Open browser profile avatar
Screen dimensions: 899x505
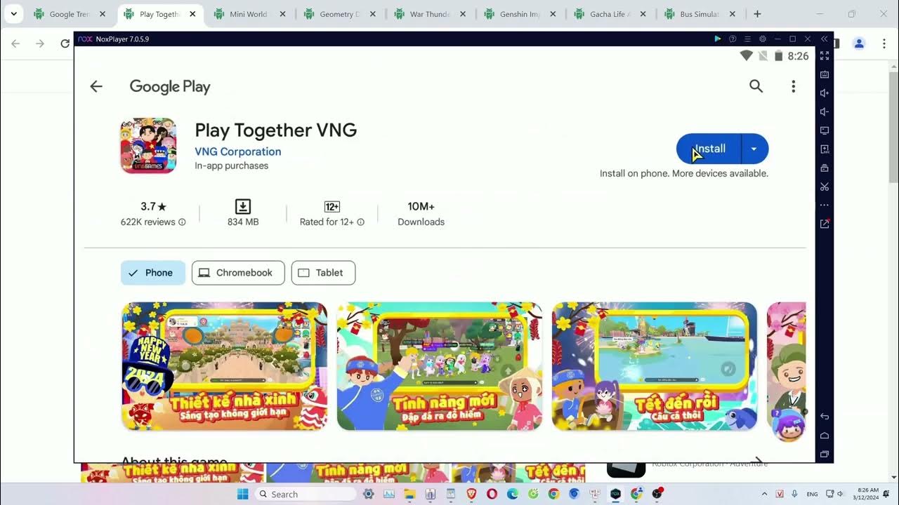click(x=859, y=43)
